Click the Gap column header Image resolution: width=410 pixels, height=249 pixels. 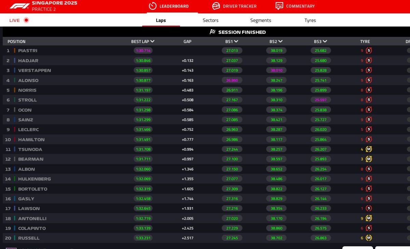click(187, 42)
